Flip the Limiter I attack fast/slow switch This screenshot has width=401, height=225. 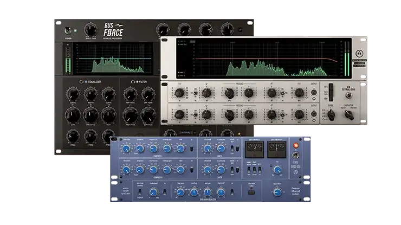(232, 149)
